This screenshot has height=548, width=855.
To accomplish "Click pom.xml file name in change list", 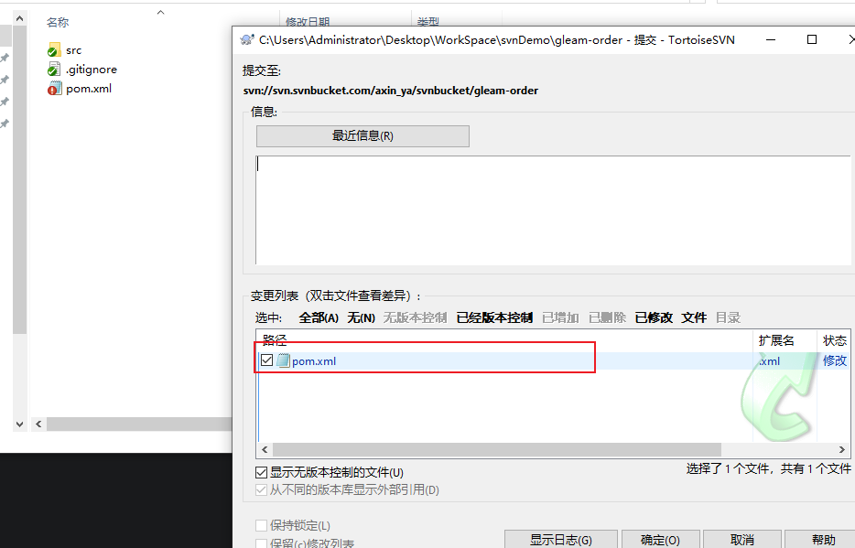I will click(314, 361).
